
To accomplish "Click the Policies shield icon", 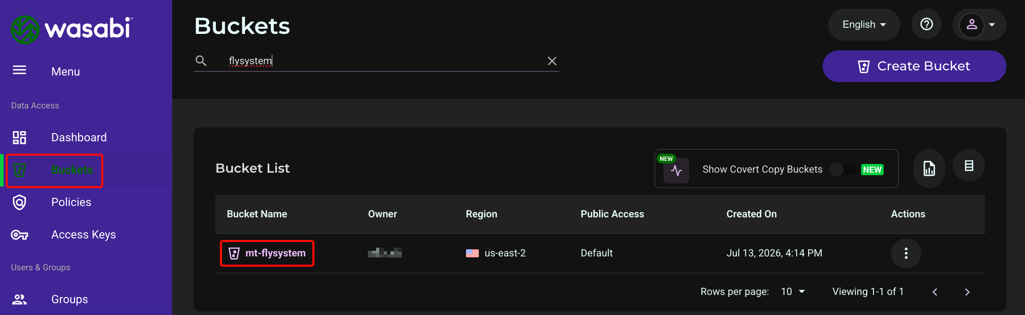I will (x=20, y=202).
